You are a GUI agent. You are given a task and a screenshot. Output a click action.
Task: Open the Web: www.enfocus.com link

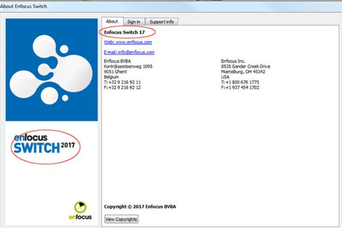click(x=128, y=42)
